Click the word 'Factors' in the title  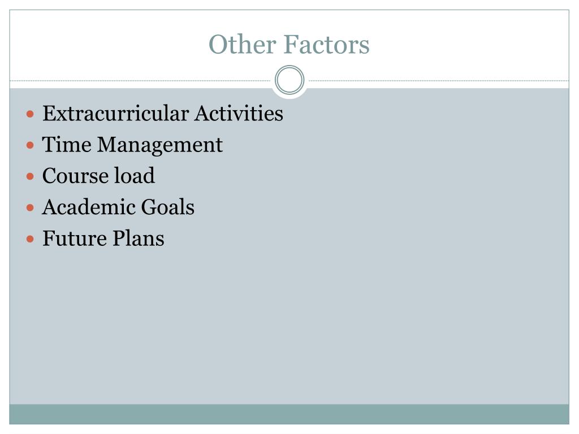(x=327, y=44)
